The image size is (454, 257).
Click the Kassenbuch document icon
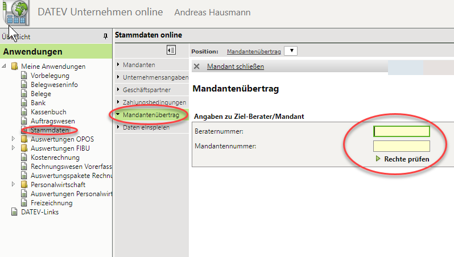click(x=24, y=112)
